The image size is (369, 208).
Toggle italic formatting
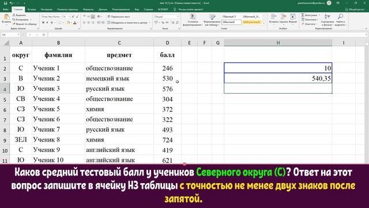[47, 23]
